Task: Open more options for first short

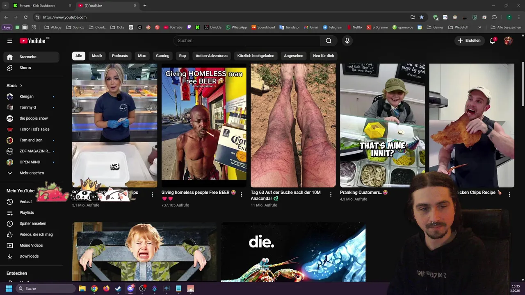Action: click(x=152, y=195)
